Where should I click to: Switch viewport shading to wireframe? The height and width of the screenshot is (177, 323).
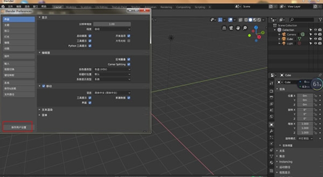pos(246,20)
